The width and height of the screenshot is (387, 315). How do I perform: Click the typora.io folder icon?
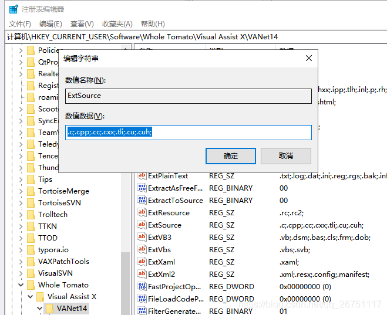point(31,250)
